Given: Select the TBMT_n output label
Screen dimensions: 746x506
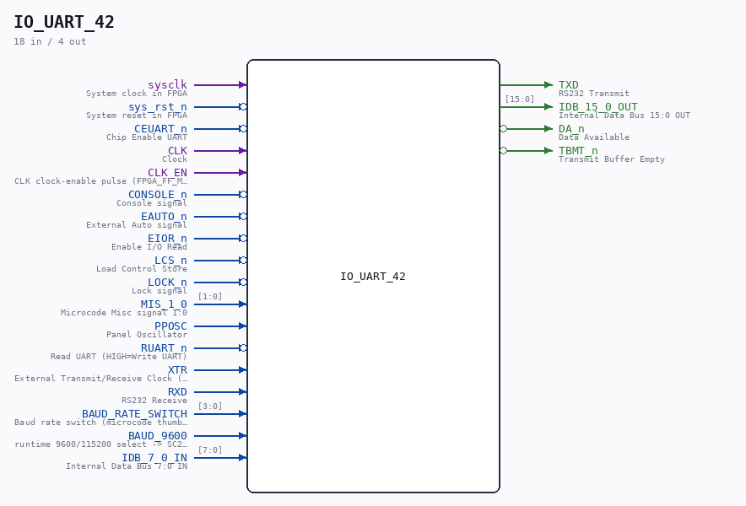Looking at the screenshot, I should click(x=578, y=150).
